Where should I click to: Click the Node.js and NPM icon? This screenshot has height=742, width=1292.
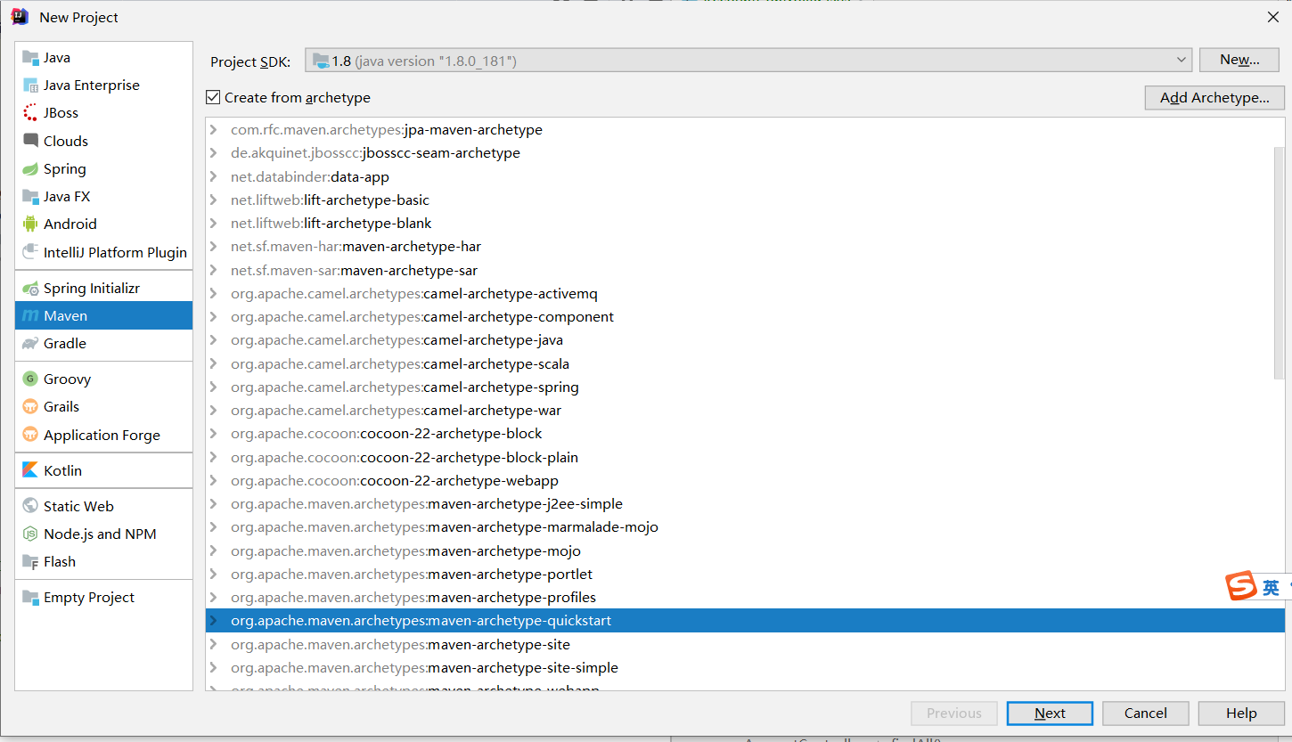coord(30,534)
